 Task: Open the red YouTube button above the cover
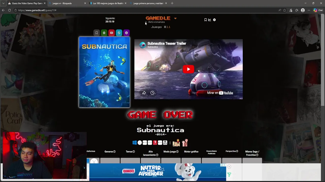click(x=111, y=33)
